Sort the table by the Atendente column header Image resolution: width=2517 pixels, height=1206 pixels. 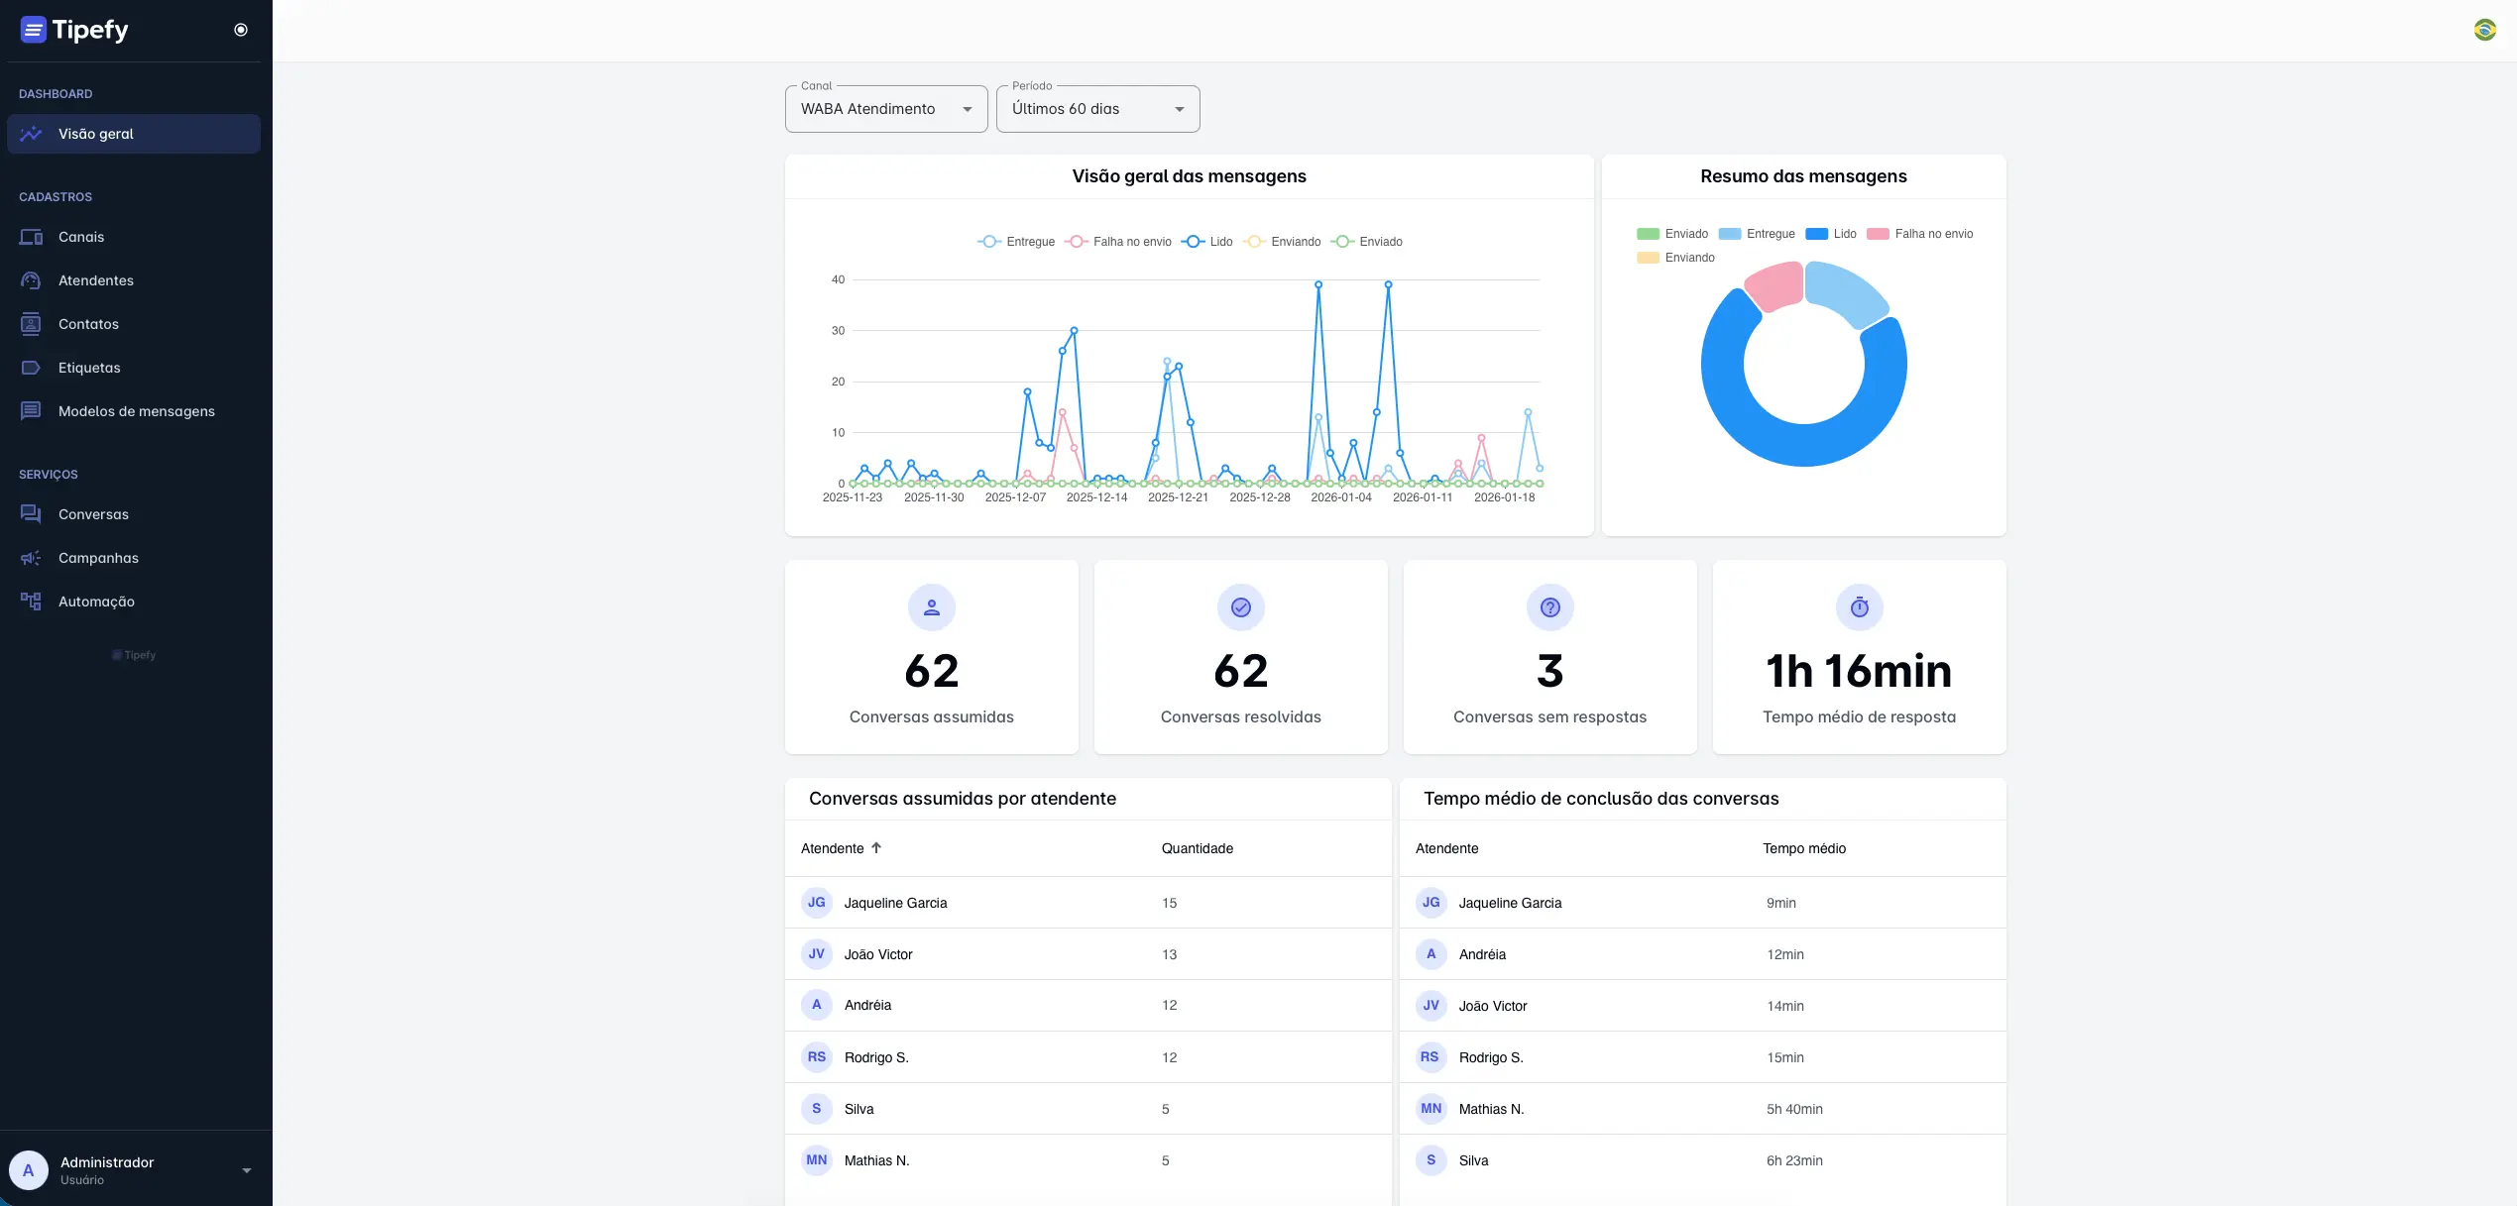pyautogui.click(x=840, y=848)
